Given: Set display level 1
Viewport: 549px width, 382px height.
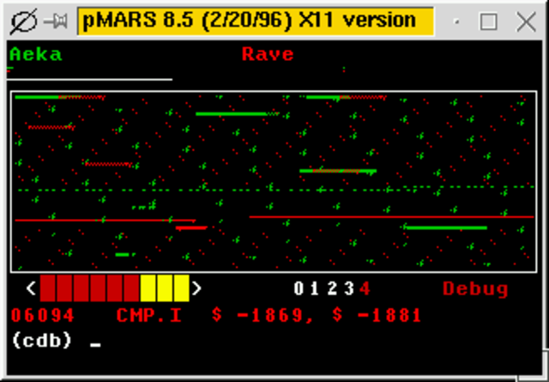Looking at the screenshot, I should point(315,288).
